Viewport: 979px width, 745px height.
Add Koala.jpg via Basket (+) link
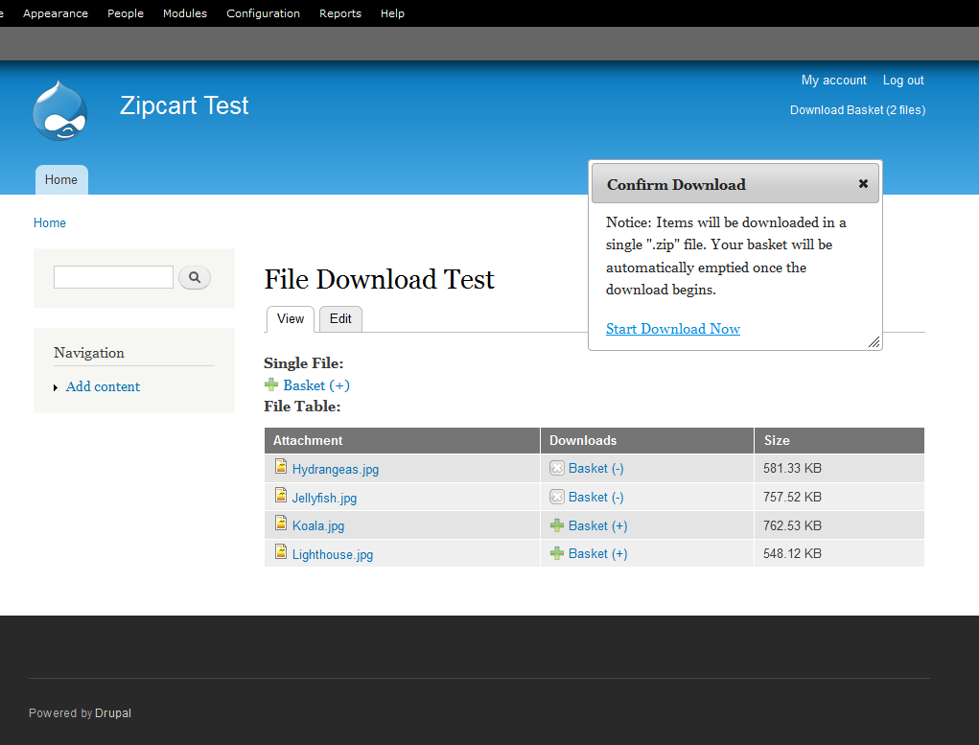tap(597, 525)
